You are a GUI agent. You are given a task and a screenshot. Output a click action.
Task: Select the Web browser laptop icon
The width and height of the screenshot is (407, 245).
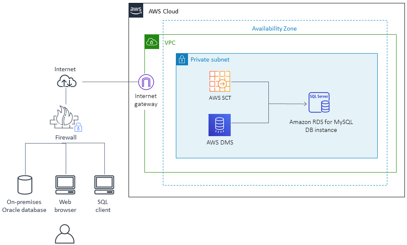tap(65, 183)
